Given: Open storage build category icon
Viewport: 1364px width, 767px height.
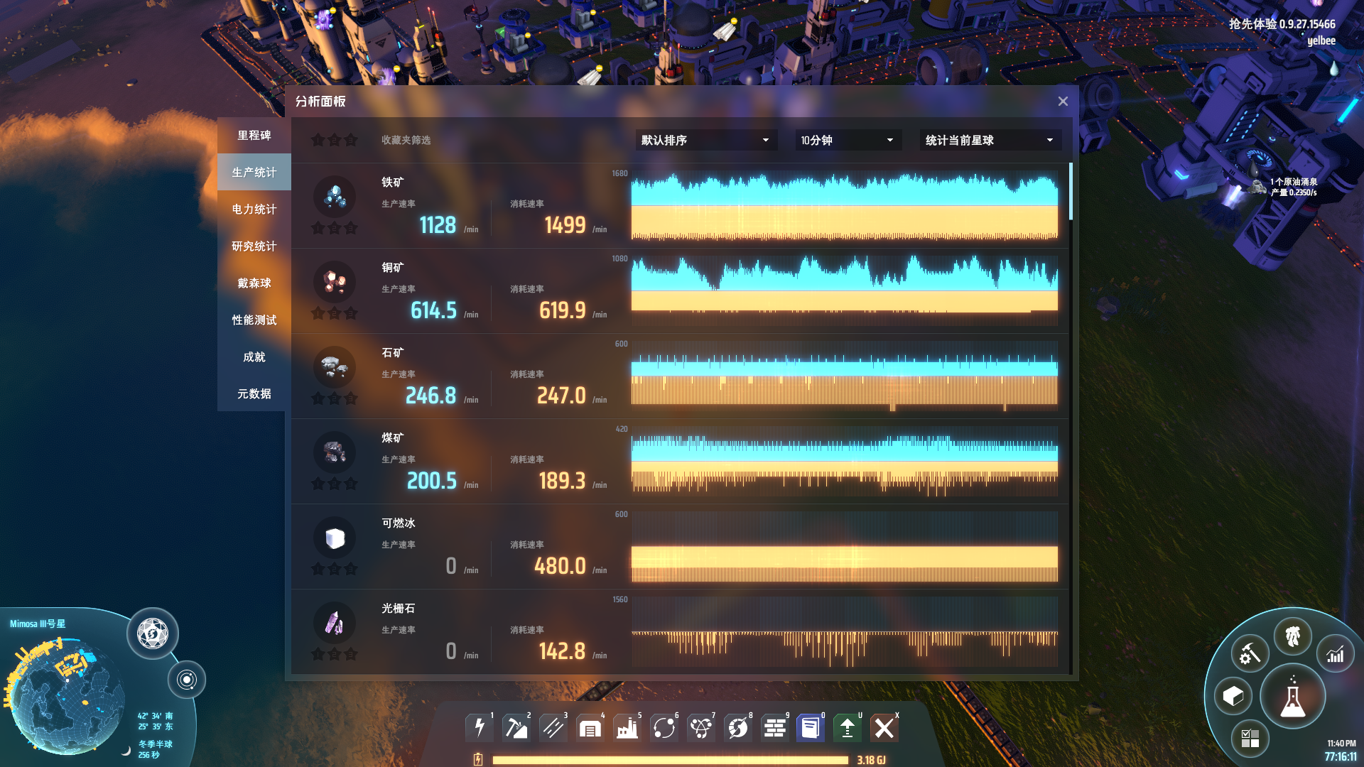Looking at the screenshot, I should 590,728.
